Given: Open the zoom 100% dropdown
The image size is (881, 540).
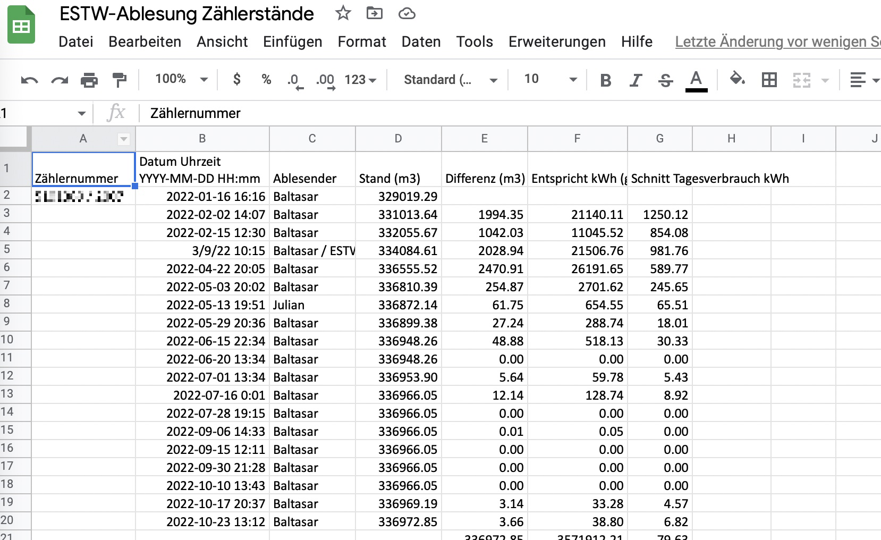Looking at the screenshot, I should [x=181, y=80].
